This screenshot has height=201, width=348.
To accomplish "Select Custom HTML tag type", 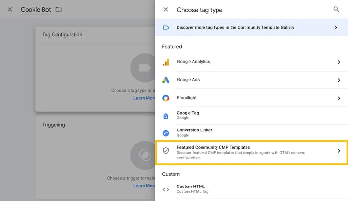I will (x=251, y=189).
